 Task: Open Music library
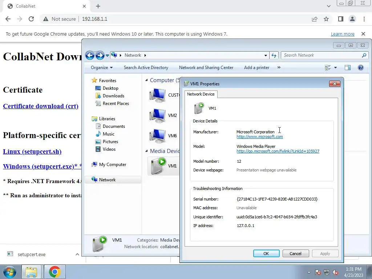(108, 134)
